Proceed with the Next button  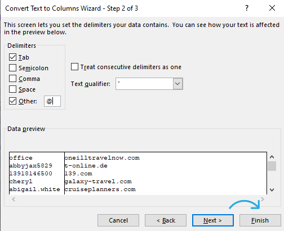click(213, 220)
